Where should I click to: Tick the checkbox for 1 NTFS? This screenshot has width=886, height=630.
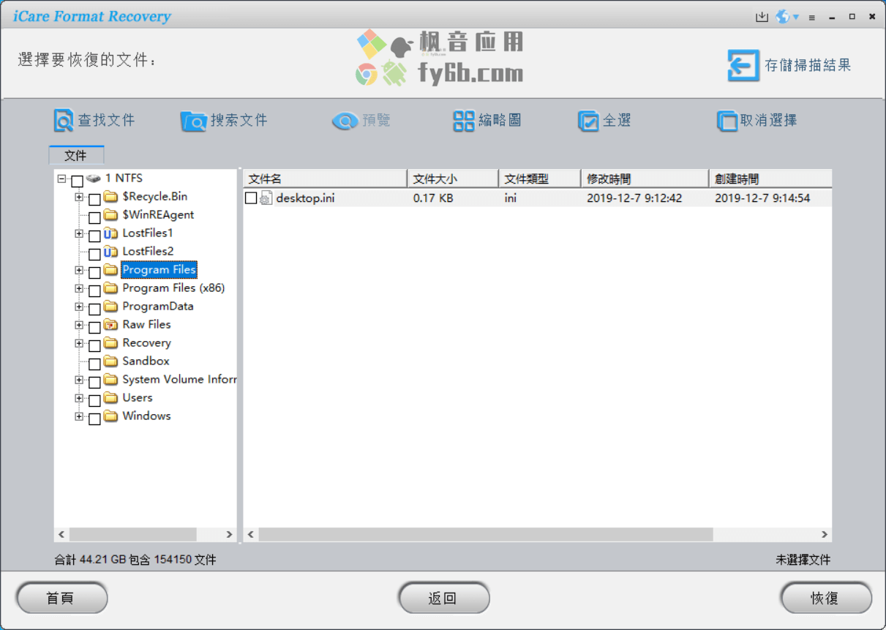[77, 181]
